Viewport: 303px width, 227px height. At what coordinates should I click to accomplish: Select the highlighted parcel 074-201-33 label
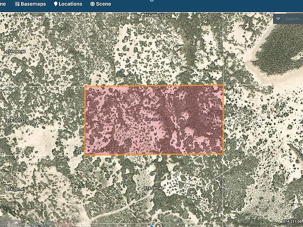[154, 119]
